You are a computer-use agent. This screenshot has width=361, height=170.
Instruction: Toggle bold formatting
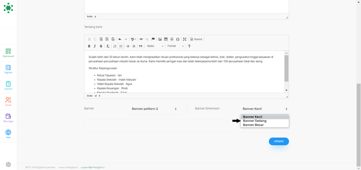click(89, 46)
